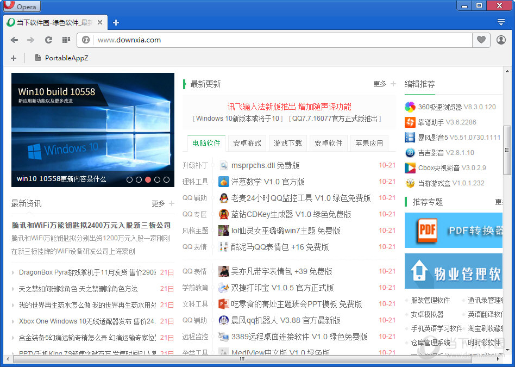Add page to bookmarks heart icon

pyautogui.click(x=481, y=40)
